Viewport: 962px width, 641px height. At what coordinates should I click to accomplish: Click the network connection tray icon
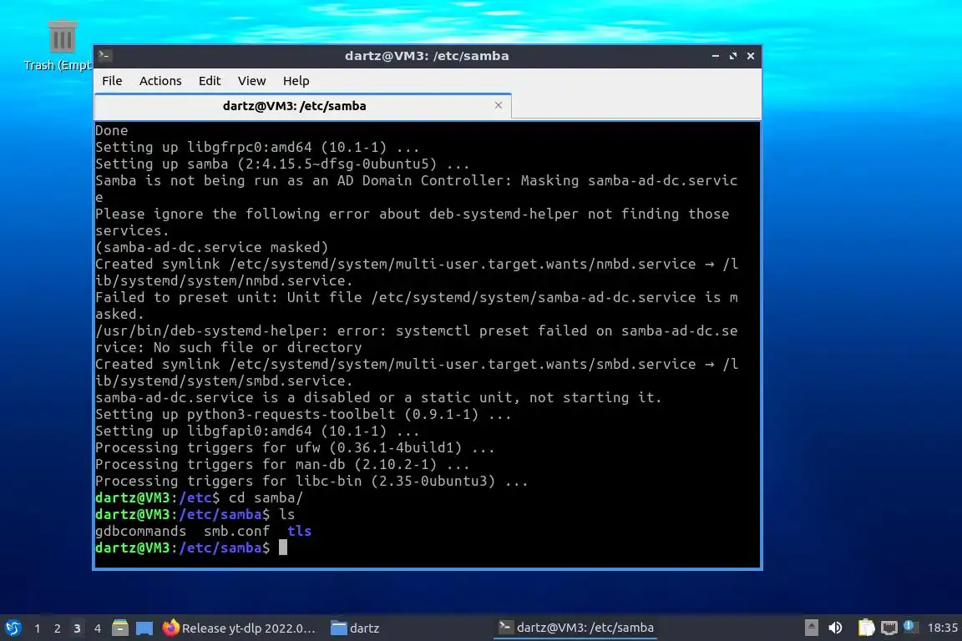point(889,628)
